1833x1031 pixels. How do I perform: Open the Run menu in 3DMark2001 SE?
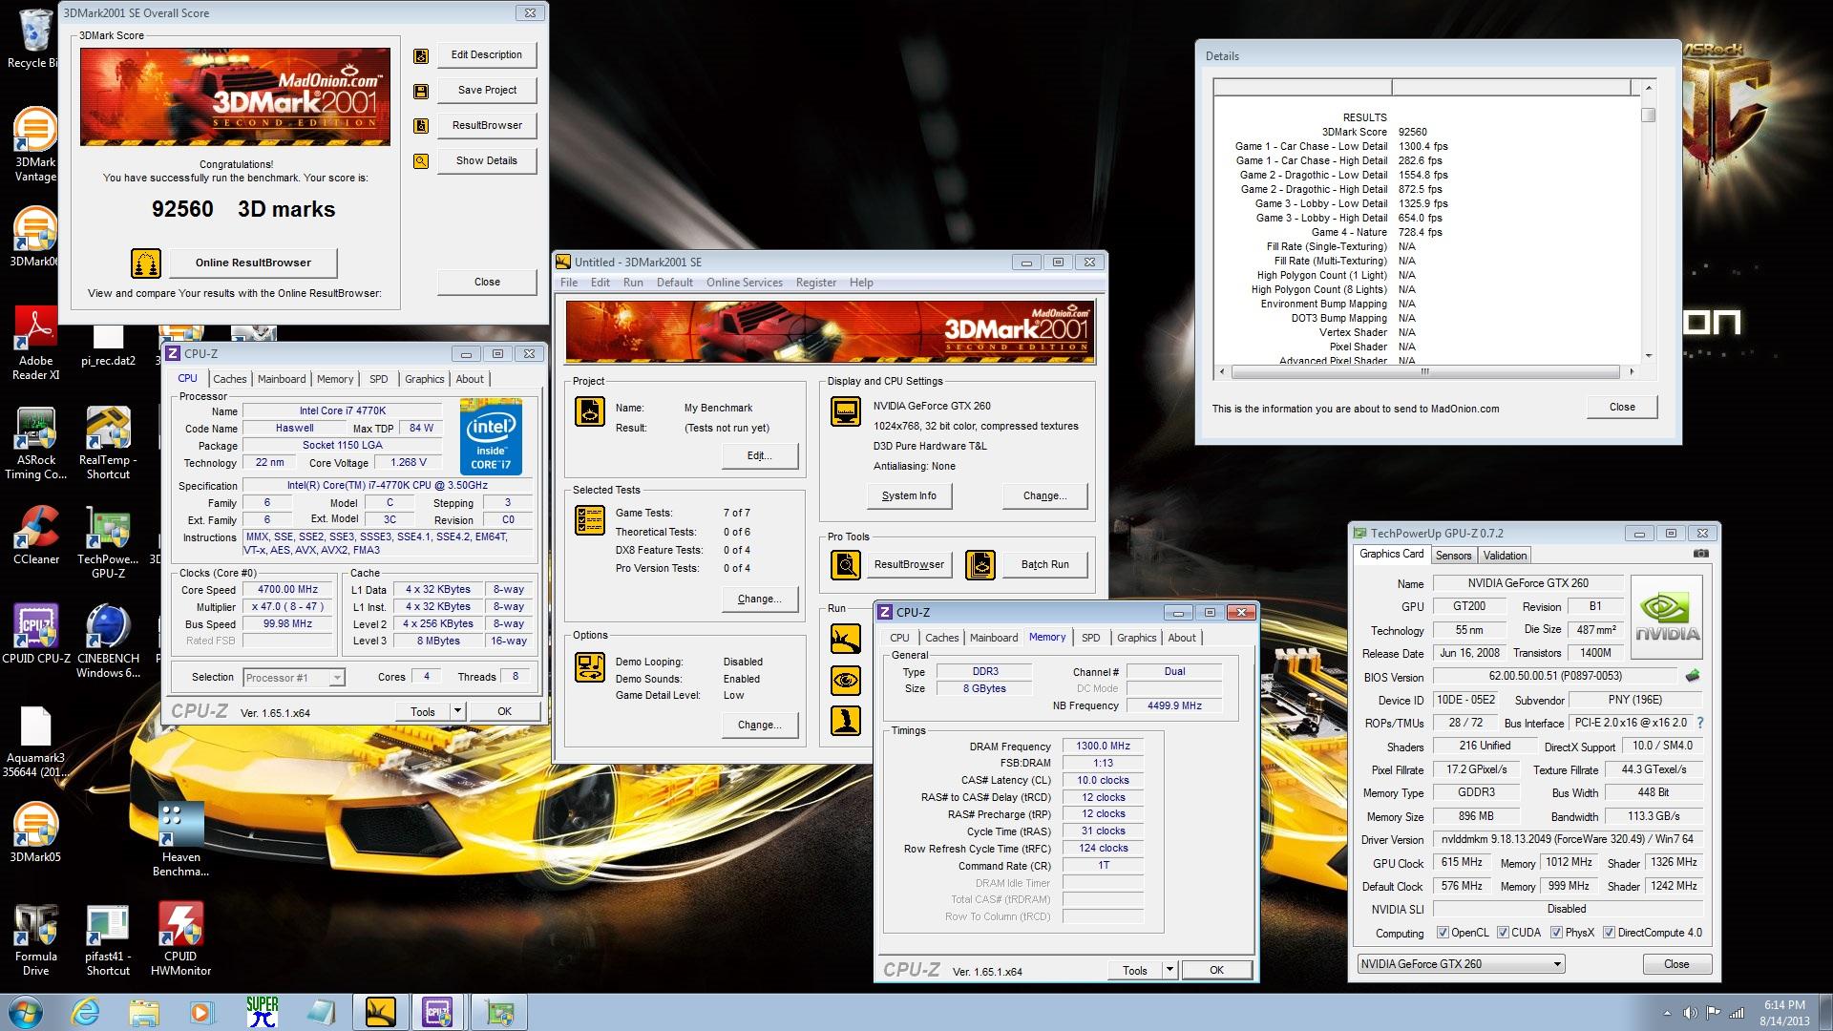click(633, 283)
